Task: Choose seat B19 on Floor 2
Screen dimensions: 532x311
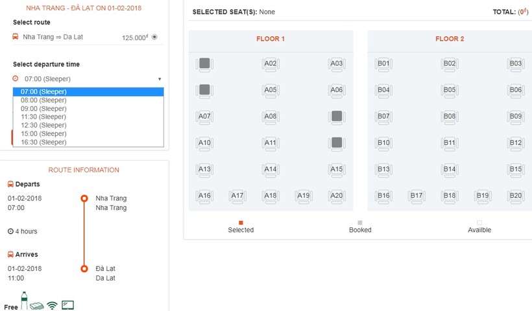Action: (x=483, y=196)
